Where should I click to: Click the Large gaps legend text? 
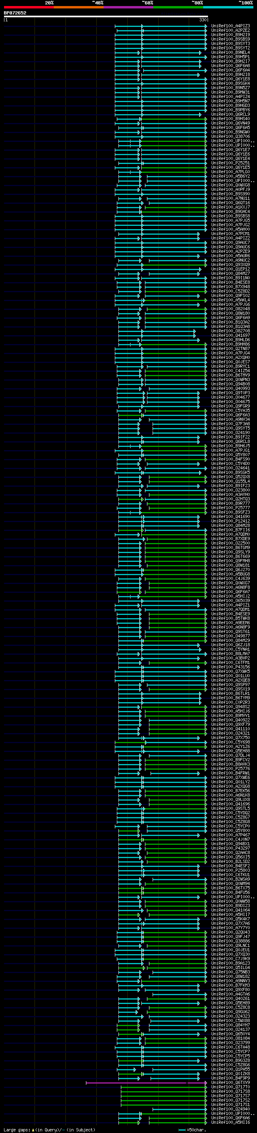coord(49,1129)
